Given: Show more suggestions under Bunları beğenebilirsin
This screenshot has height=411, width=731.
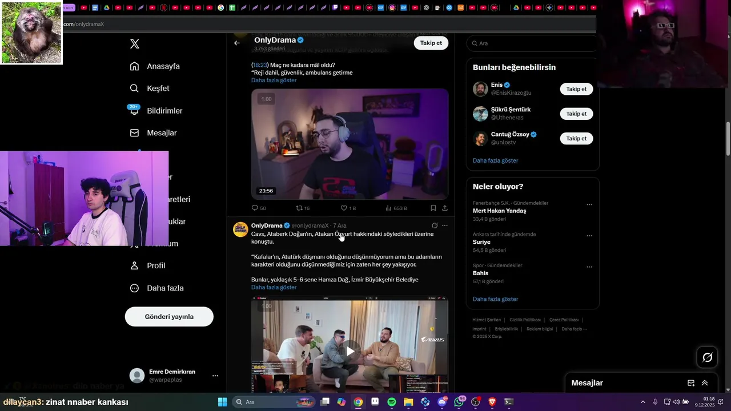Looking at the screenshot, I should pyautogui.click(x=495, y=161).
